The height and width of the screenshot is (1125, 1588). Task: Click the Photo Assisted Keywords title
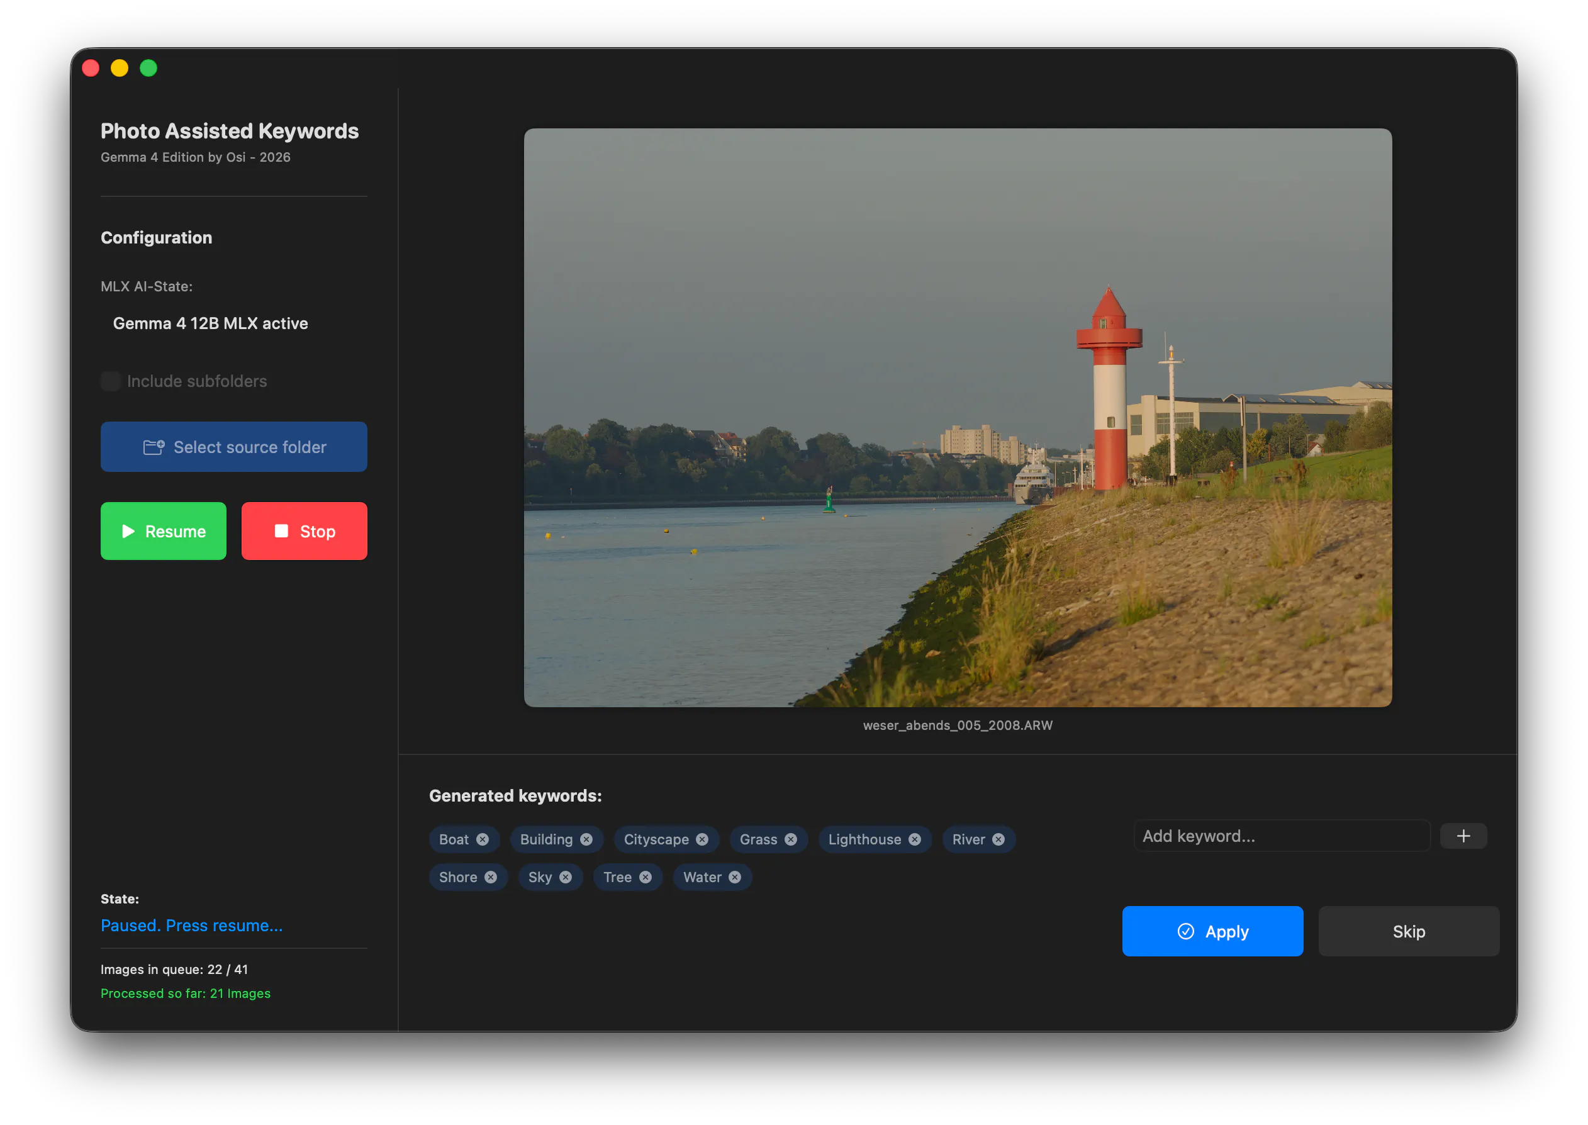pos(230,131)
